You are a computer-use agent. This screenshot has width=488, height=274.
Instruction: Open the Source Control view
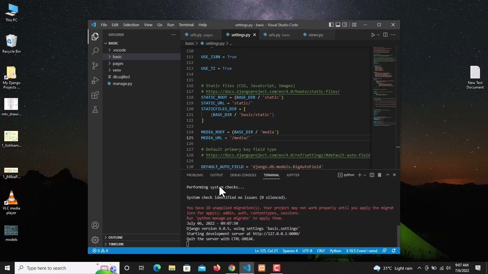pyautogui.click(x=95, y=66)
